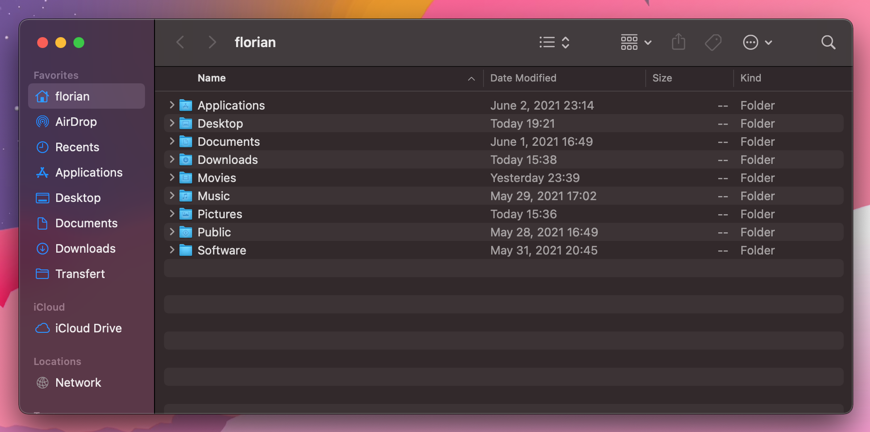Expand the Software folder disclosure arrow
The width and height of the screenshot is (870, 432).
tap(172, 250)
